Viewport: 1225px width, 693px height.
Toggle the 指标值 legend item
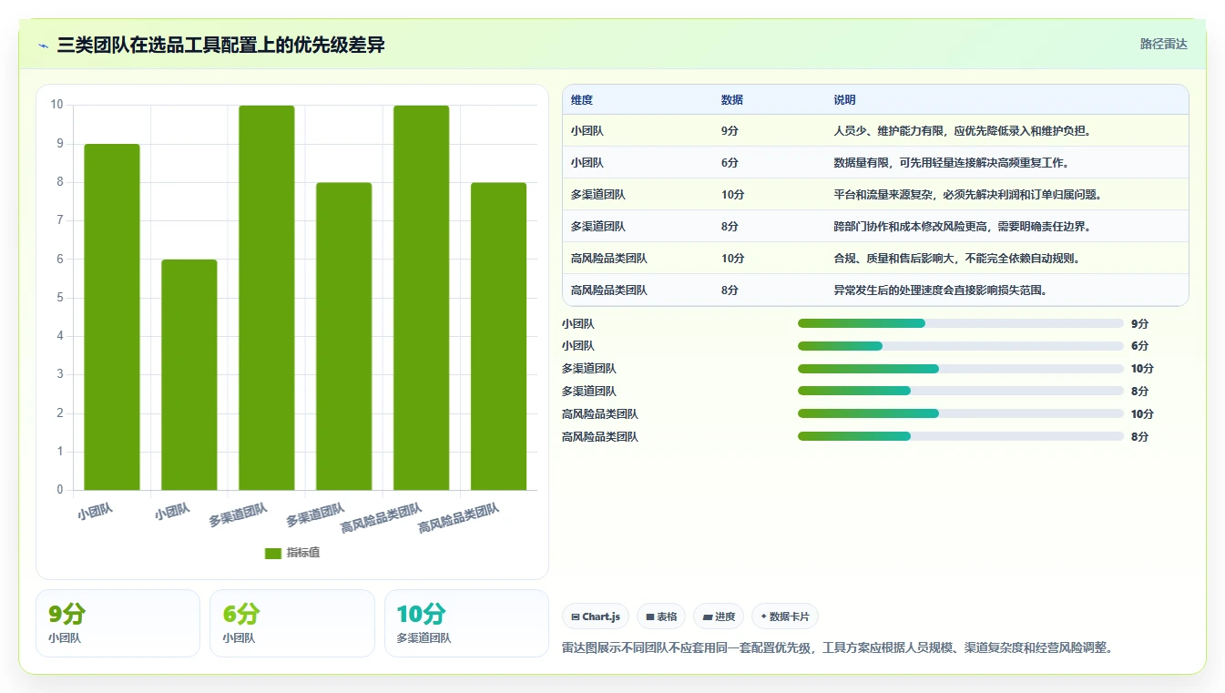292,553
